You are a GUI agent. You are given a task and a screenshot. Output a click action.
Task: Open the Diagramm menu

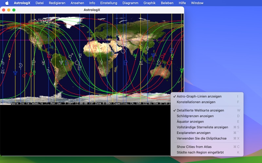130,3
